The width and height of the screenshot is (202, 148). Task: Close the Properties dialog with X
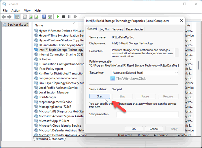point(182,21)
